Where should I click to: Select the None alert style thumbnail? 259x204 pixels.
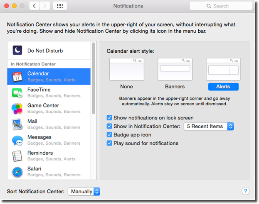click(x=127, y=69)
